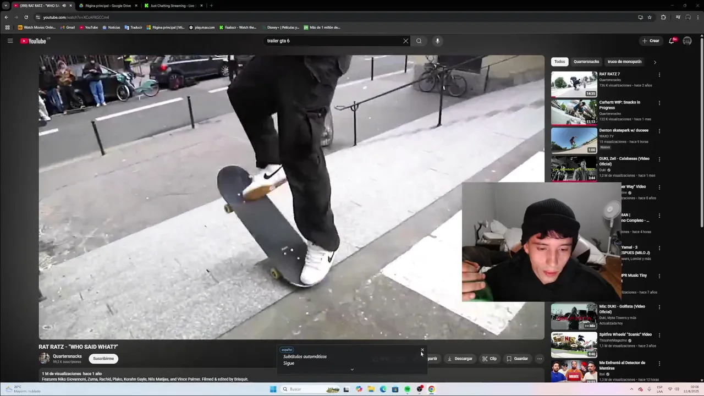Expand filter chips with right chevron
This screenshot has width=704, height=396.
[x=654, y=62]
